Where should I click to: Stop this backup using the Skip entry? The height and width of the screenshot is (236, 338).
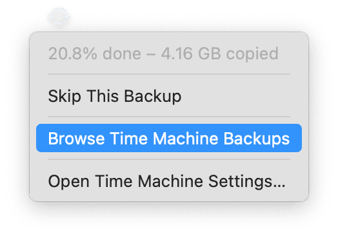point(169,96)
